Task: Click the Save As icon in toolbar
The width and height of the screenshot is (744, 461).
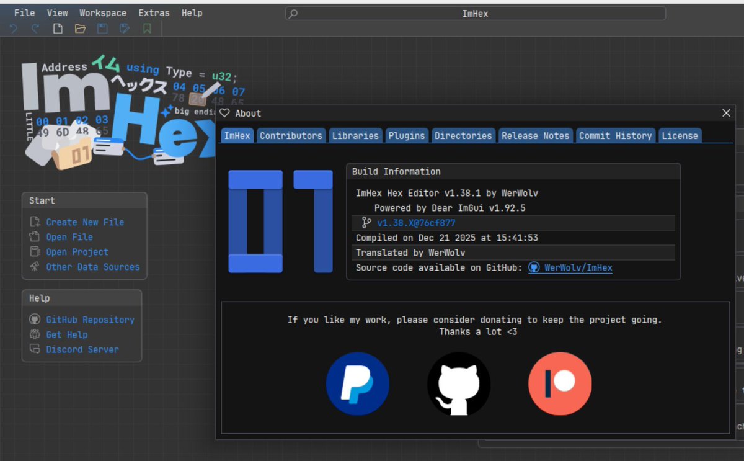Action: [125, 29]
